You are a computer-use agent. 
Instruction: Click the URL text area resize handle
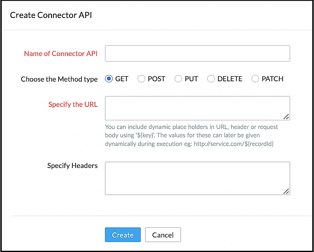(286, 117)
